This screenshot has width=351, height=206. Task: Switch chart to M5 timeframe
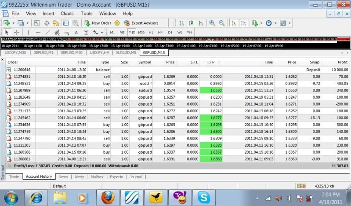pos(122,32)
